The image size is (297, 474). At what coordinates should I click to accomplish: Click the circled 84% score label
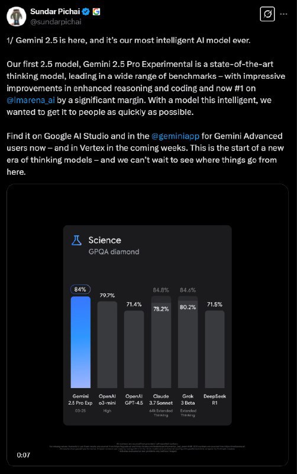[80, 289]
